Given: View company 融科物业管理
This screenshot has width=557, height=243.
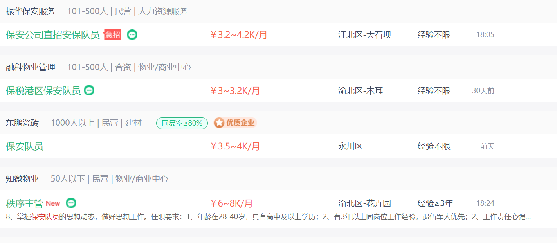Looking at the screenshot, I should pyautogui.click(x=31, y=67).
